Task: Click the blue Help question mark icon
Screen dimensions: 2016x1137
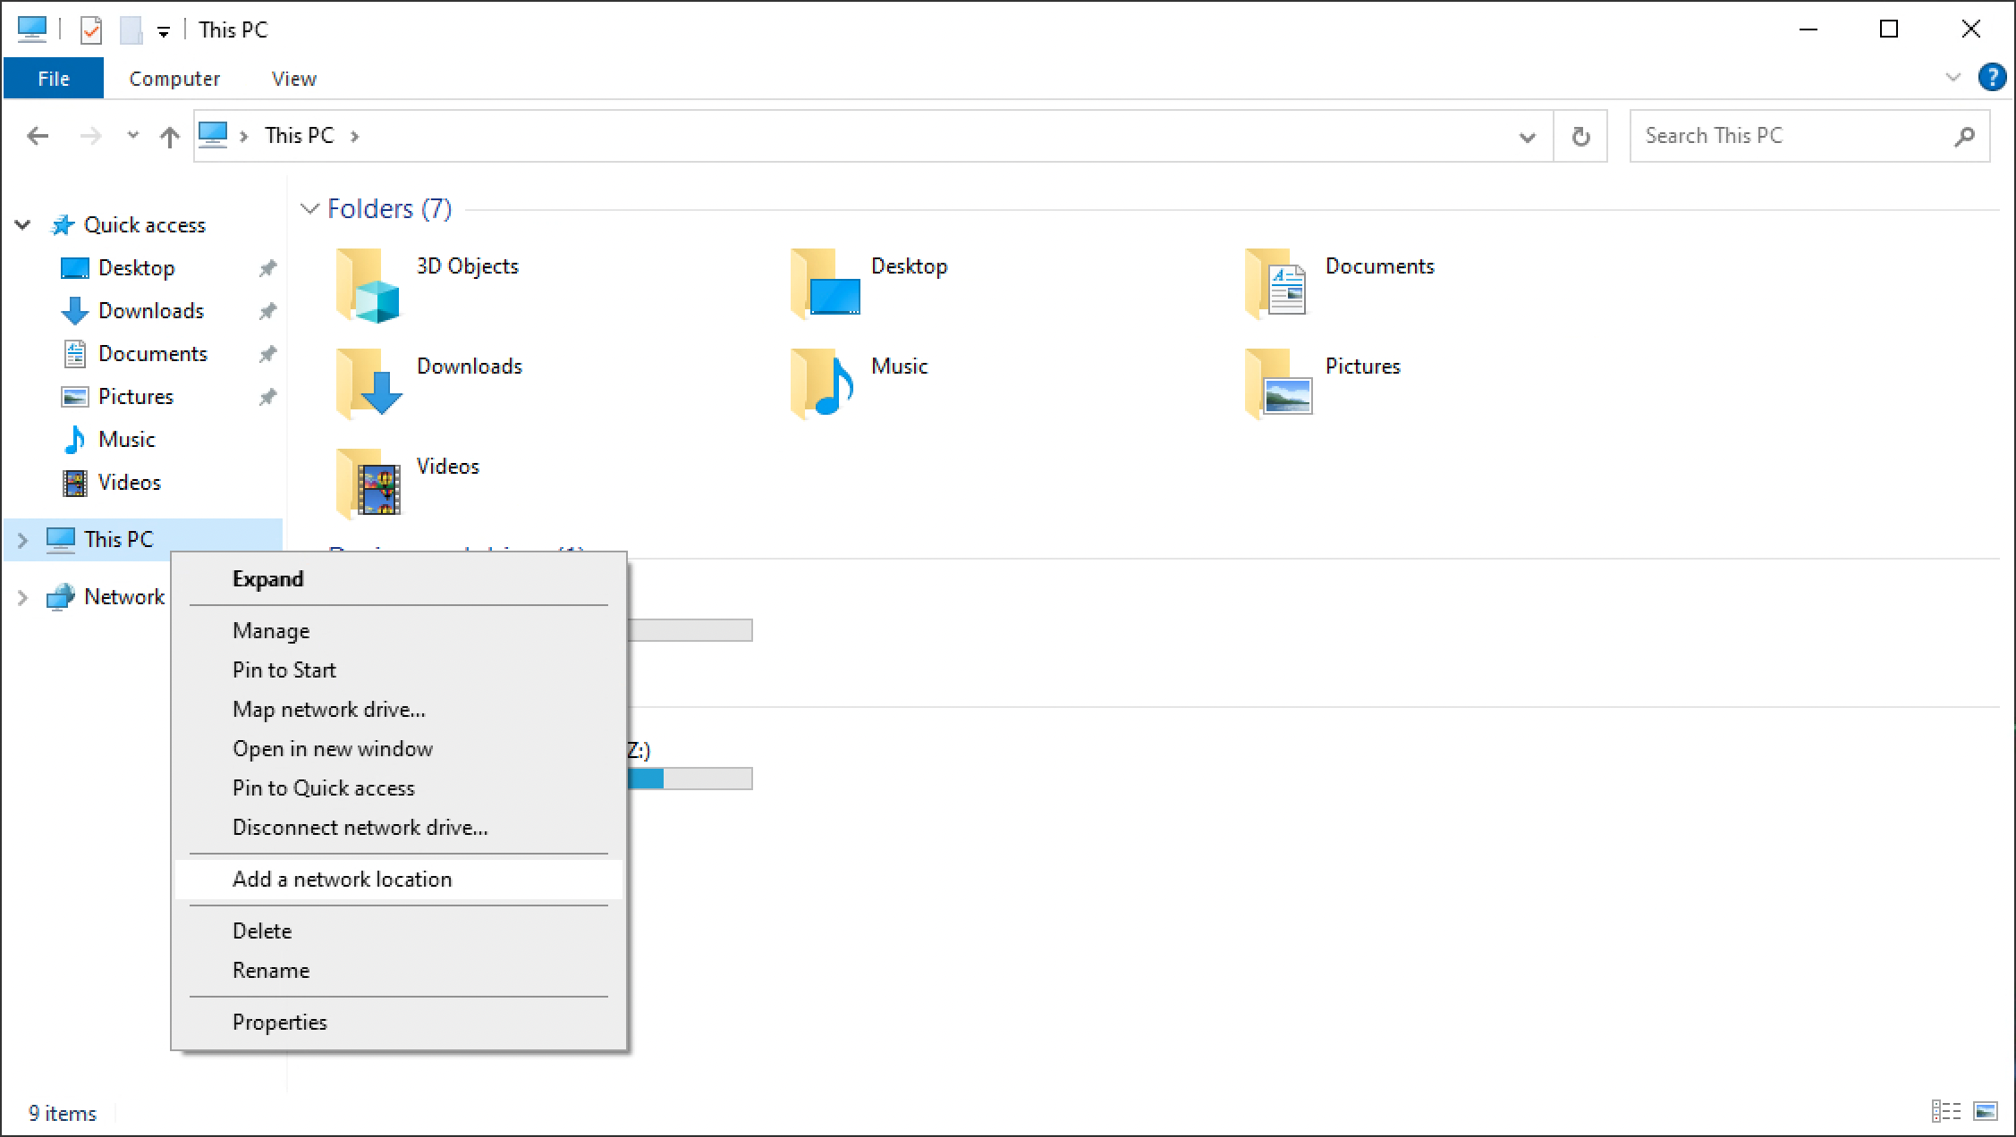Action: pos(1991,78)
